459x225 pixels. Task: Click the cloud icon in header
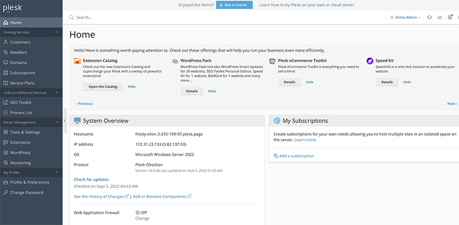click(x=440, y=17)
